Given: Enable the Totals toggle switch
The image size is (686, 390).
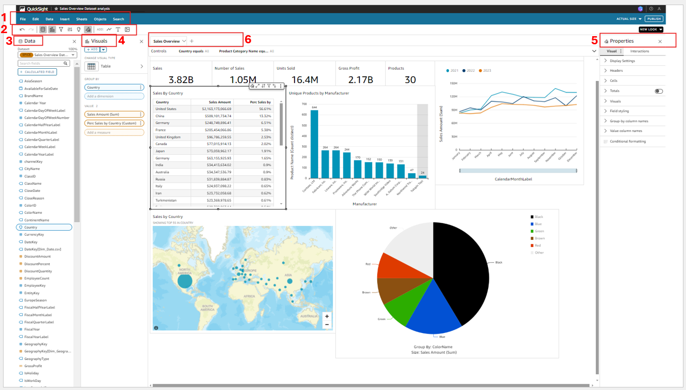Looking at the screenshot, I should point(659,91).
